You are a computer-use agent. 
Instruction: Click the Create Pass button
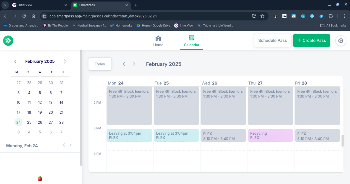(311, 41)
